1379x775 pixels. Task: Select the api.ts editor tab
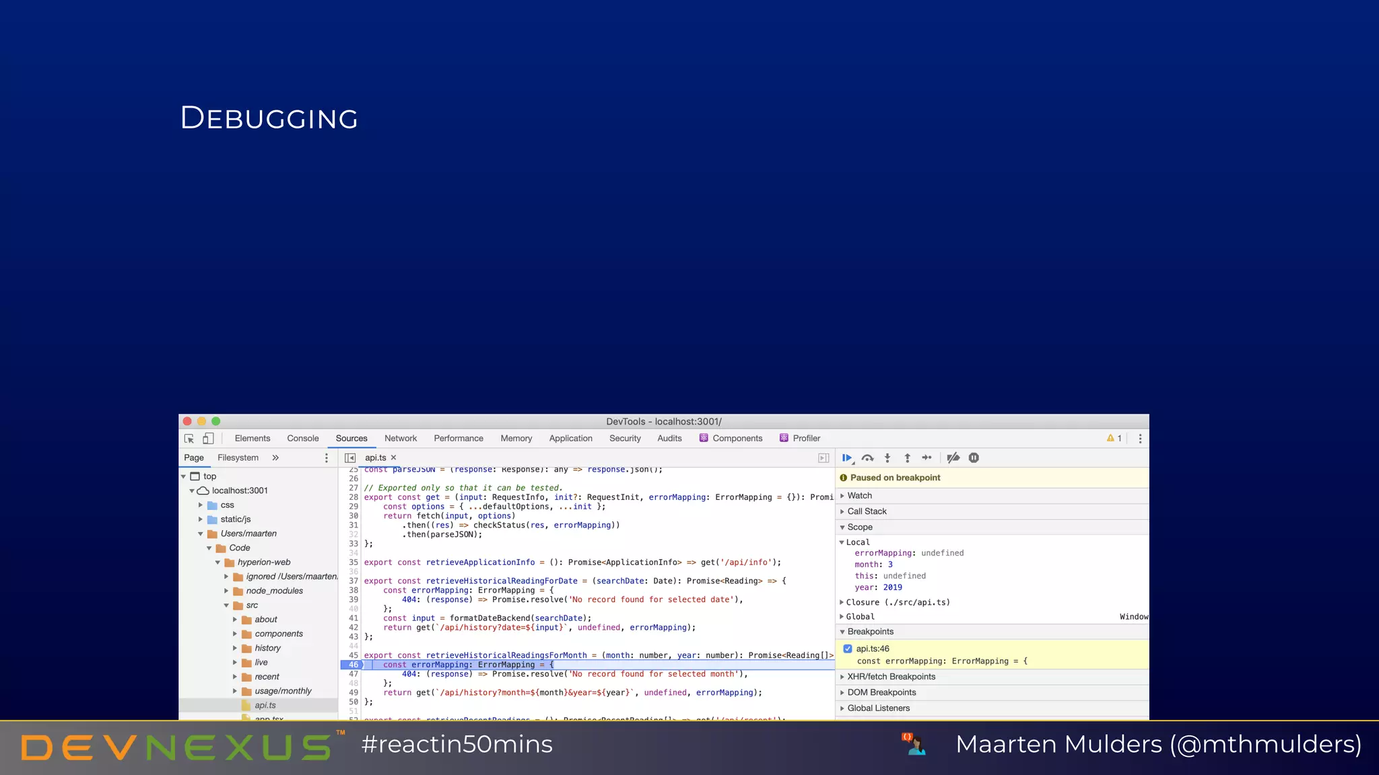tap(376, 458)
